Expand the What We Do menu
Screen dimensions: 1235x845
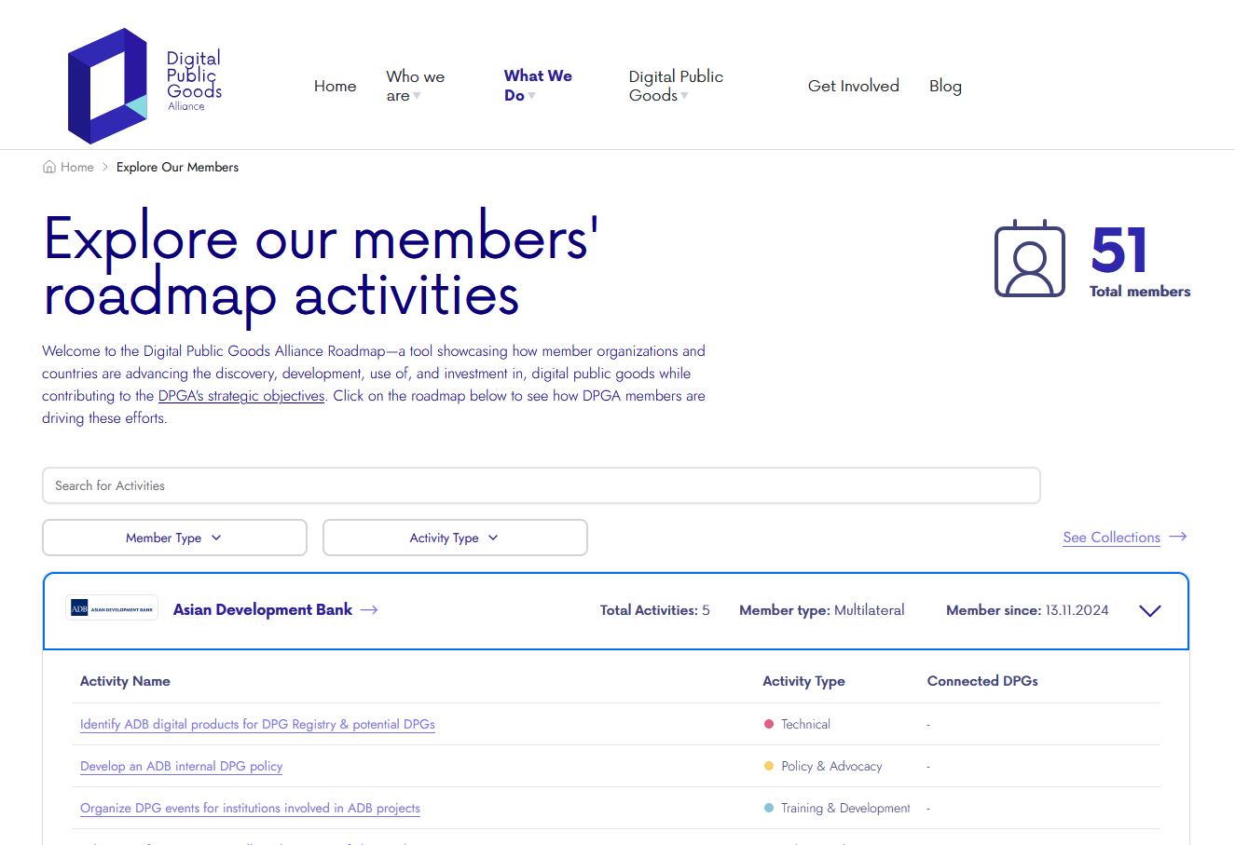pos(538,86)
